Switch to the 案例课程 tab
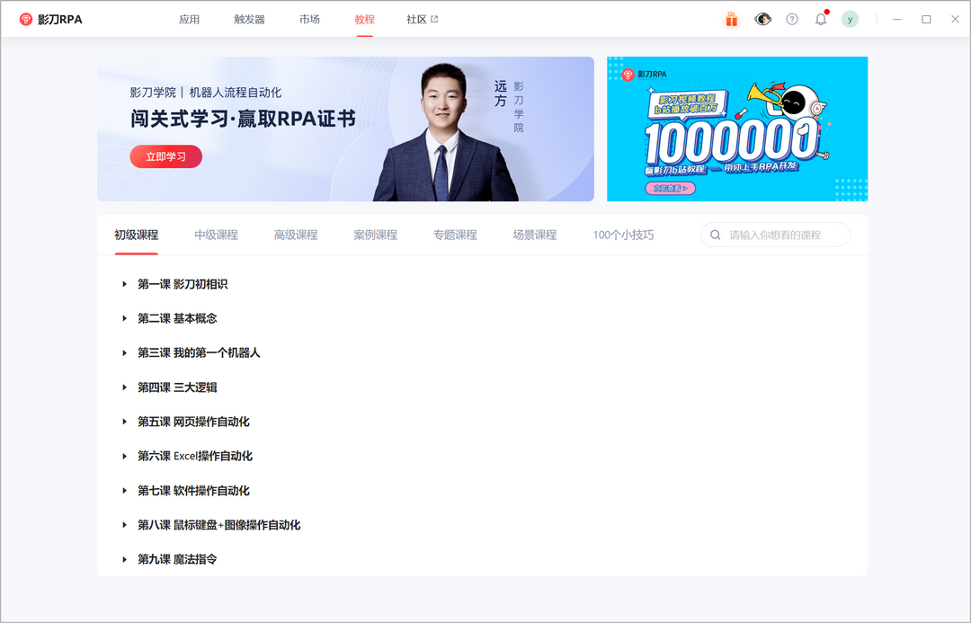This screenshot has height=623, width=971. coord(375,234)
